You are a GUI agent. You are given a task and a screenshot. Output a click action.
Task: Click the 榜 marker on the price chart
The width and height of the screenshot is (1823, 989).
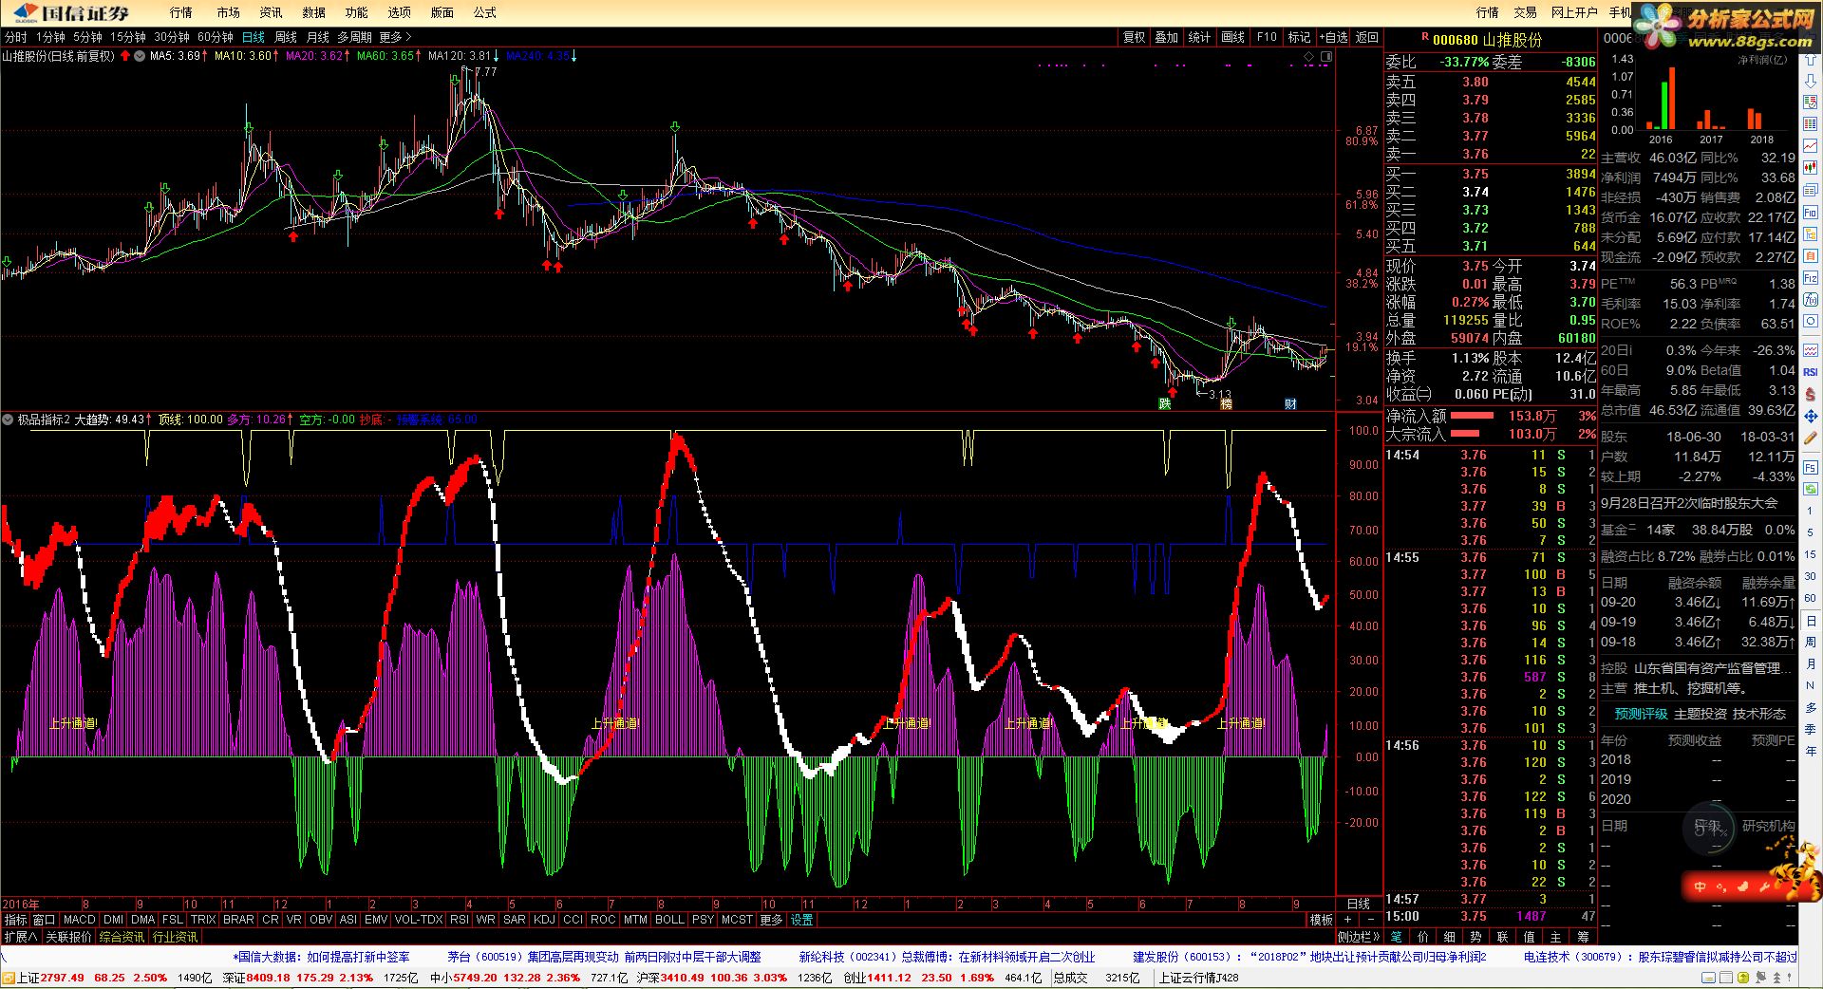tap(1226, 403)
